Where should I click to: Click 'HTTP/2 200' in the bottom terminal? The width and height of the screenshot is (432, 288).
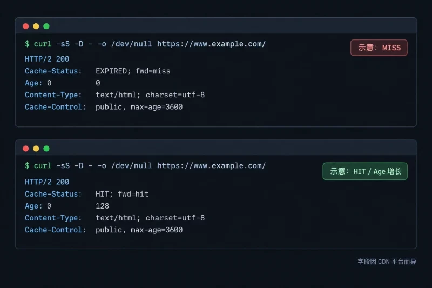coord(47,182)
